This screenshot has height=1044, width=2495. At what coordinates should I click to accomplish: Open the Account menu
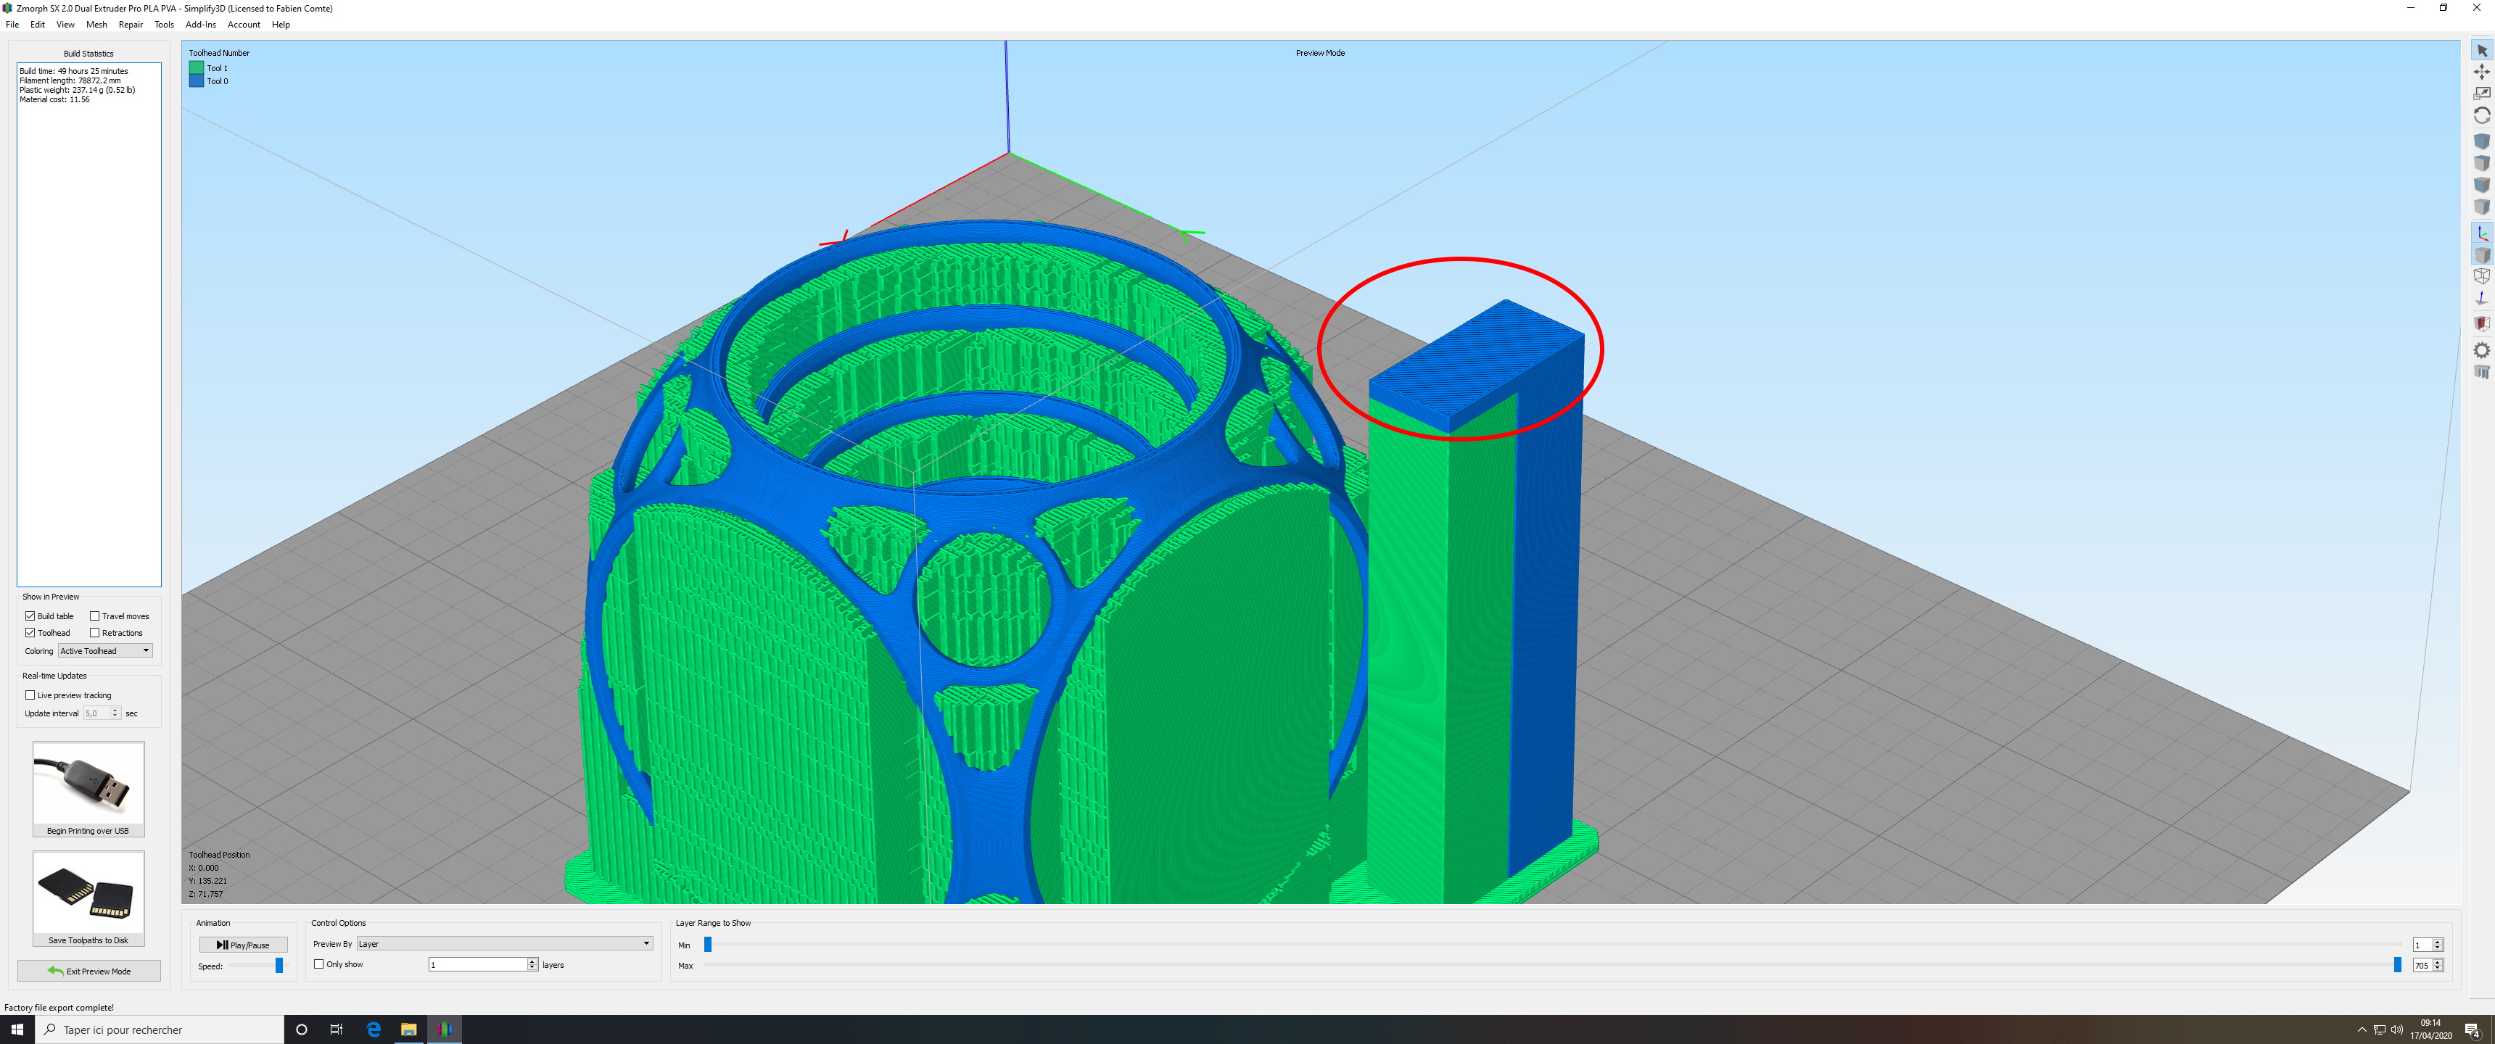coord(244,25)
